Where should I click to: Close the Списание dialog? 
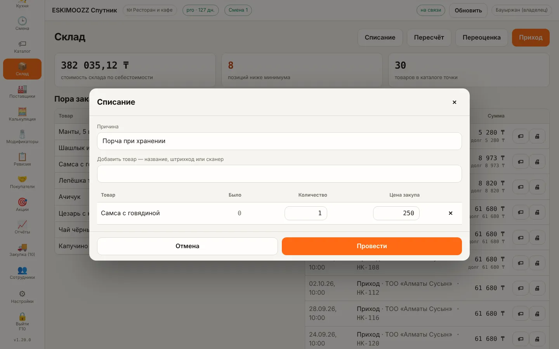pos(454,102)
